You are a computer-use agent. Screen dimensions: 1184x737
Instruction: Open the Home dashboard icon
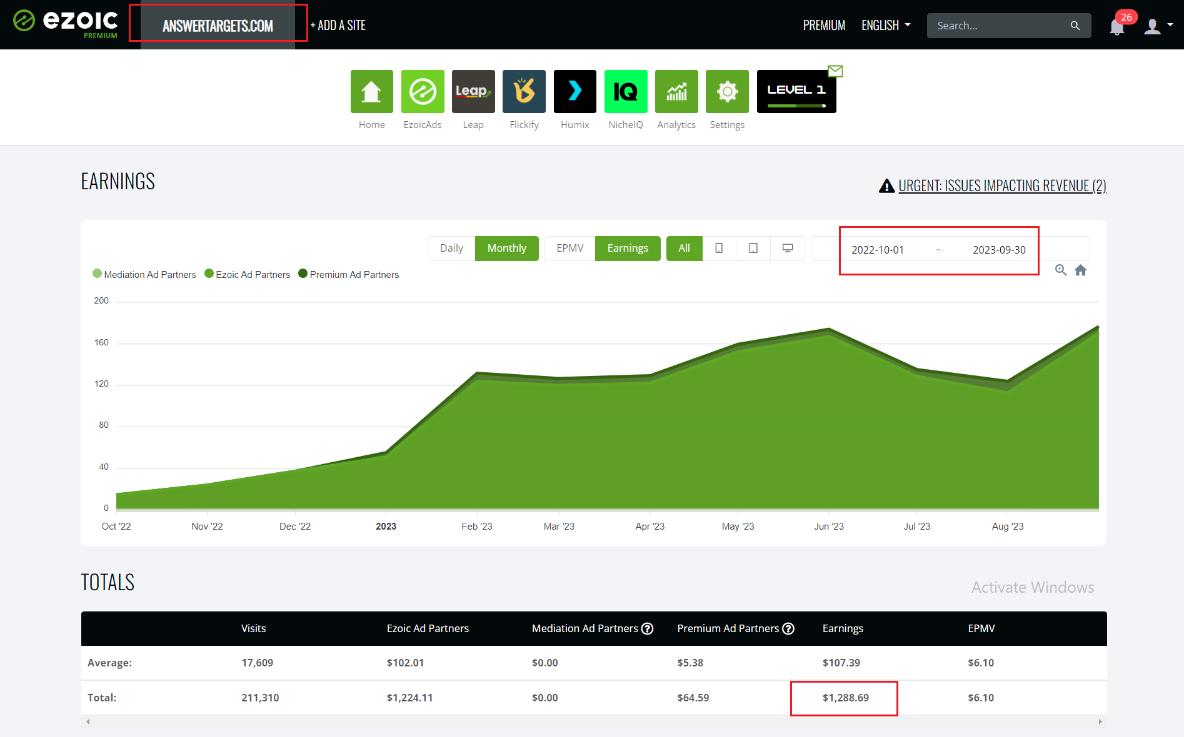click(371, 91)
